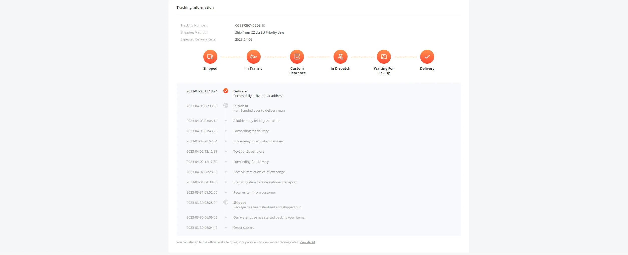Select the In Dispatch courier icon
Image resolution: width=628 pixels, height=255 pixels.
[340, 57]
